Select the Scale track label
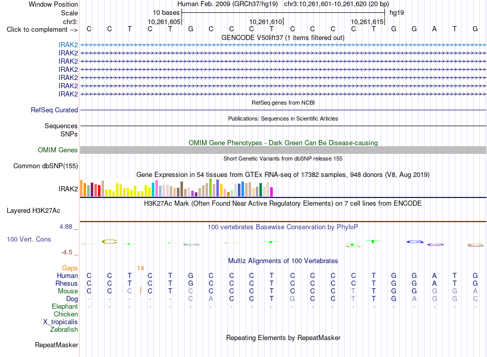The width and height of the screenshot is (487, 357). point(69,13)
